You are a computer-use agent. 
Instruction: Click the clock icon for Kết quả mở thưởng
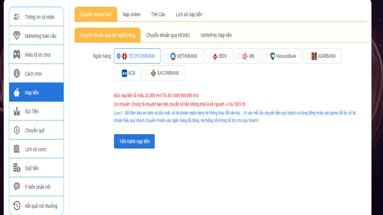click(x=17, y=206)
